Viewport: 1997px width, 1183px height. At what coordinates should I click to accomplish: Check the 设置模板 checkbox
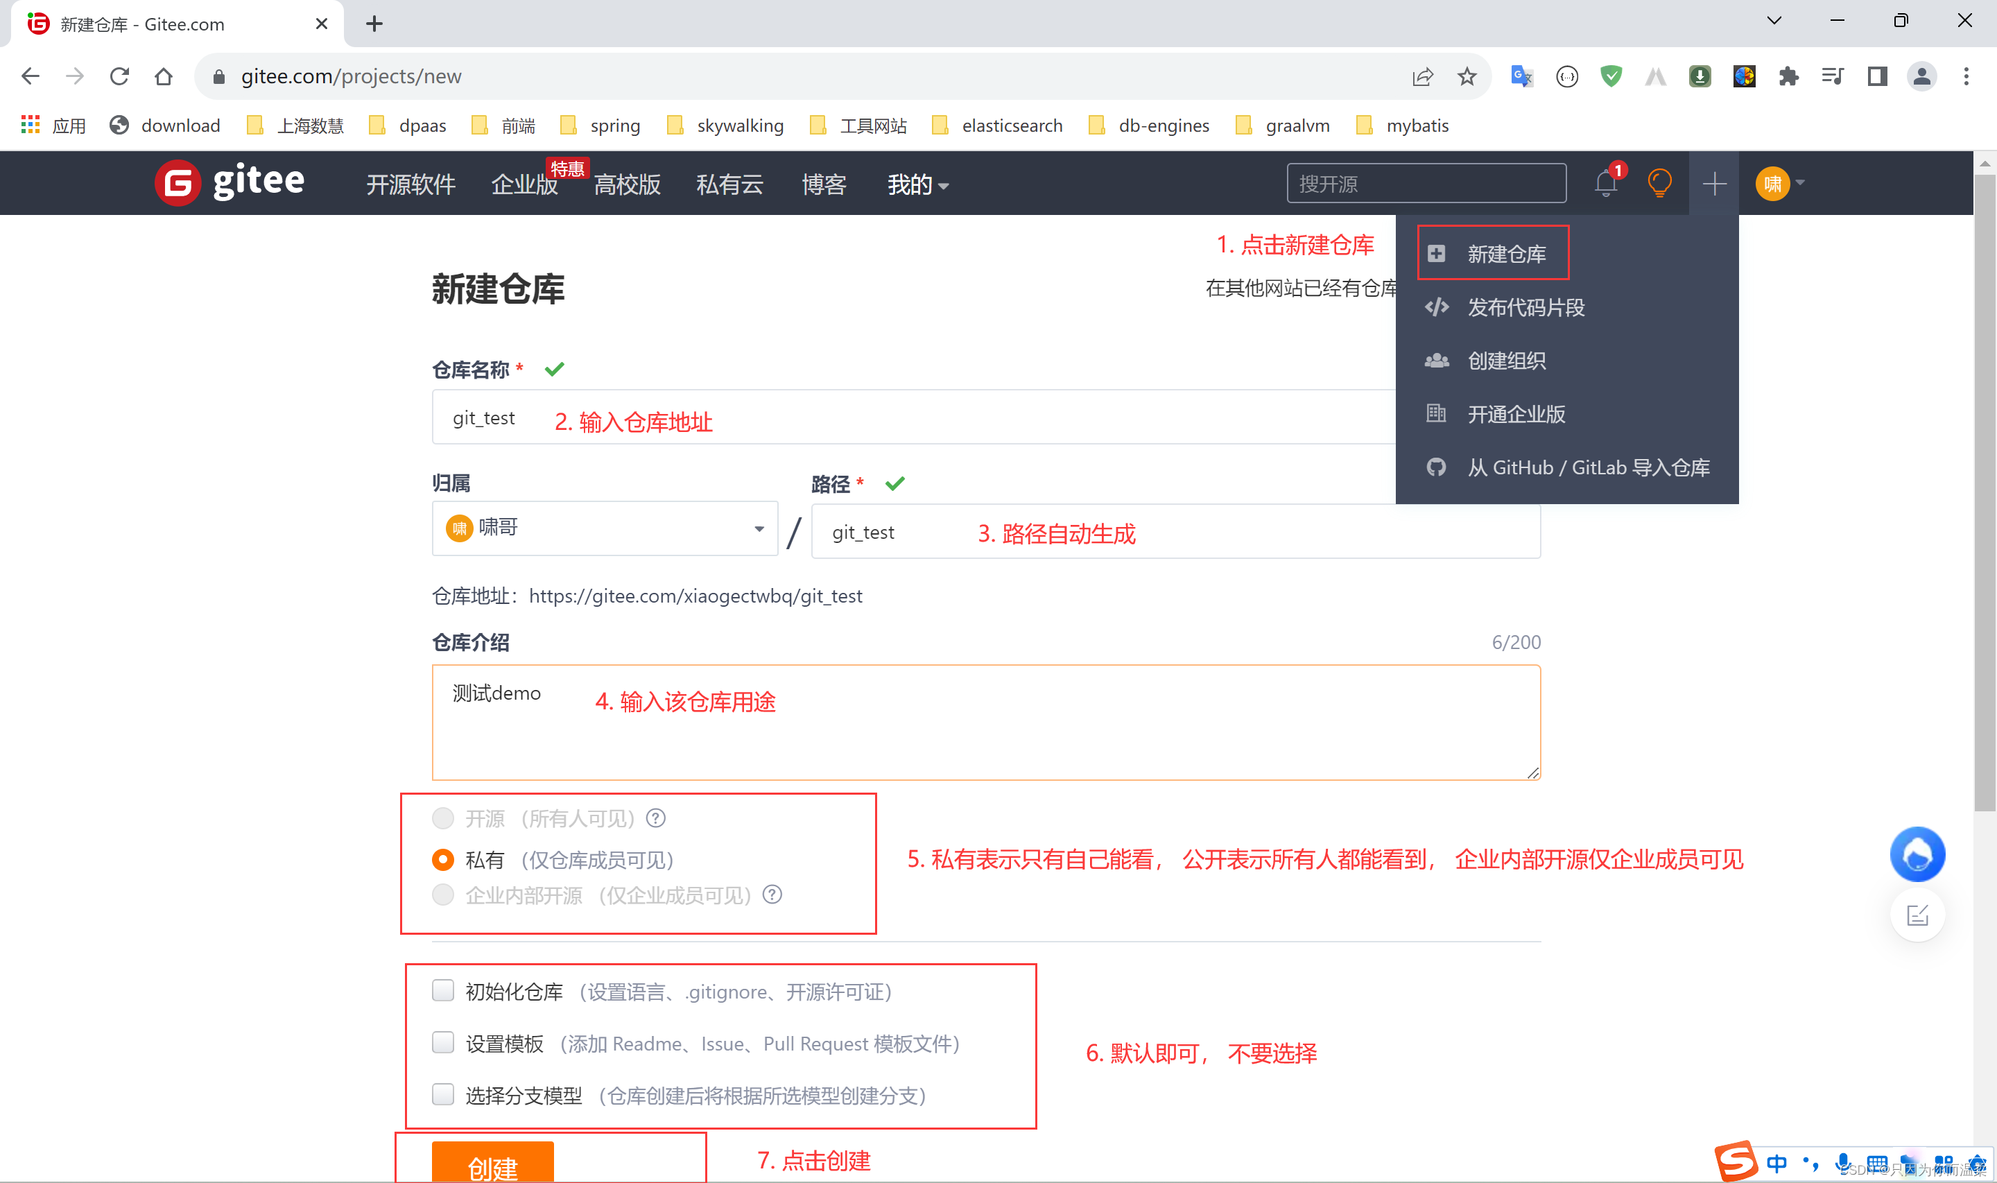click(x=443, y=1043)
